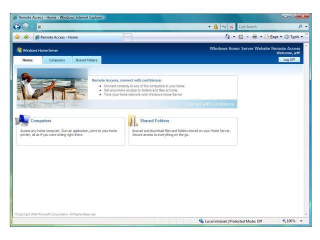Screen dimensions: 320x240
Task: Click Remote Access, connect with confidence heading
Action: pyautogui.click(x=126, y=80)
